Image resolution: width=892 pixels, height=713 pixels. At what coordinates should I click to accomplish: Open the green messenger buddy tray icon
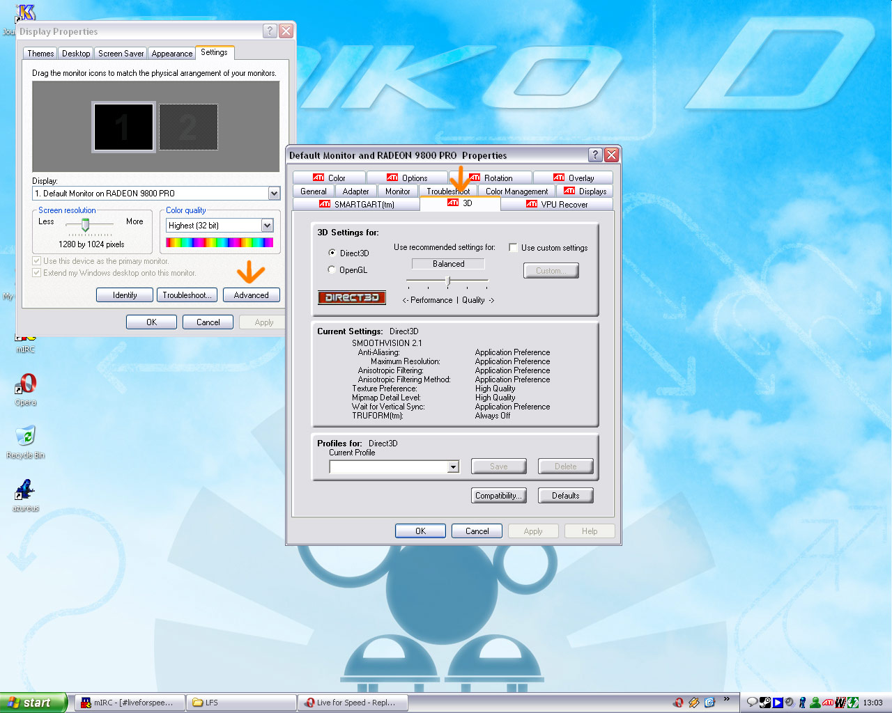[x=815, y=703]
